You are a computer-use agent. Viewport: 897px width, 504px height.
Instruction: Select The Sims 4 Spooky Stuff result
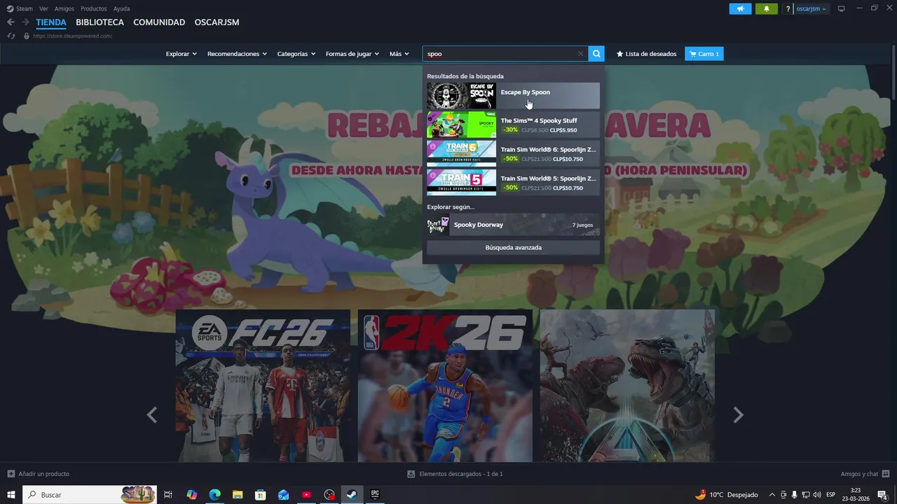[513, 125]
